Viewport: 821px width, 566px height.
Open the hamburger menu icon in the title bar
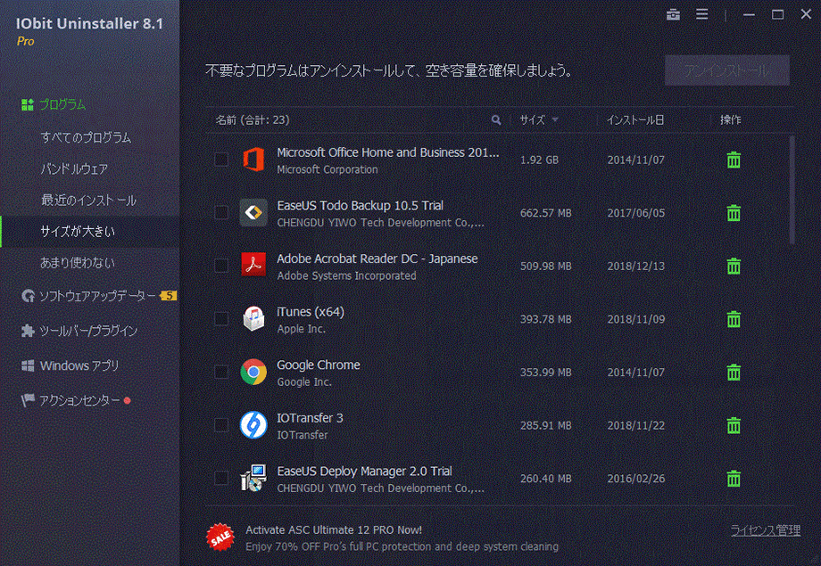coord(702,14)
